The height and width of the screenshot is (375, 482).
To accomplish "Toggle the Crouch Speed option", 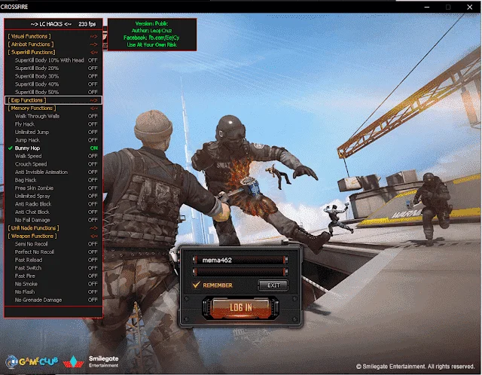I will [x=53, y=164].
